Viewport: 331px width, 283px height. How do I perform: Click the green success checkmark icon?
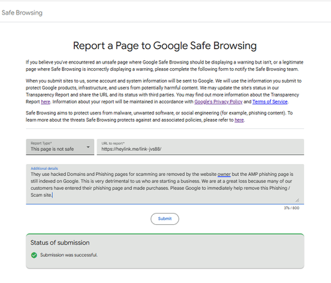coord(34,255)
